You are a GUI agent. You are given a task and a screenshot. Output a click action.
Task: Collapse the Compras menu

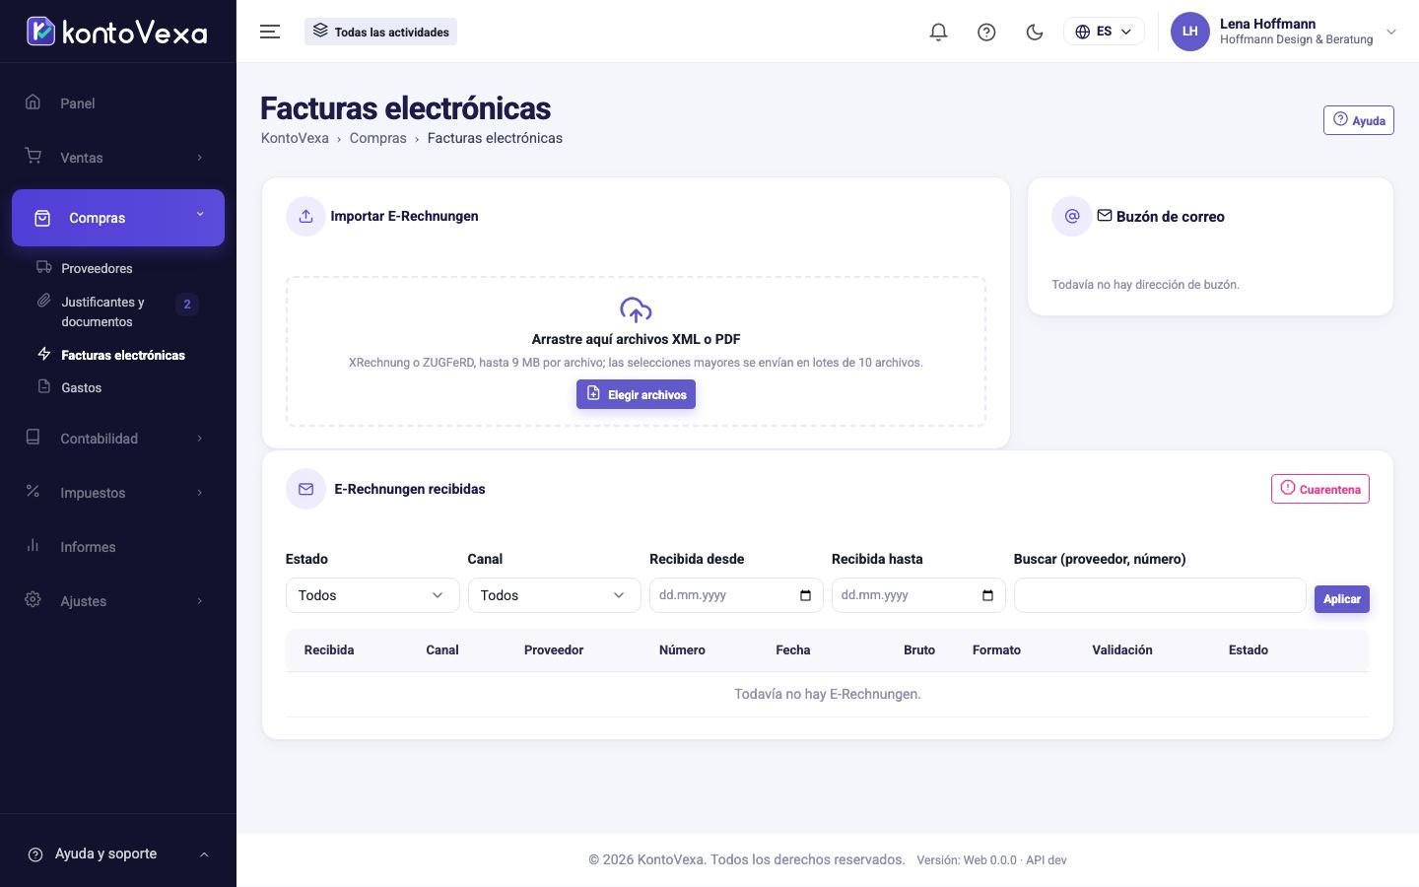pyautogui.click(x=118, y=218)
